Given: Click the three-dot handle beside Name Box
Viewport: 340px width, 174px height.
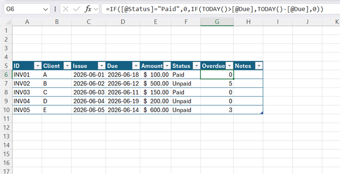Looking at the screenshot, I should tap(55, 9).
